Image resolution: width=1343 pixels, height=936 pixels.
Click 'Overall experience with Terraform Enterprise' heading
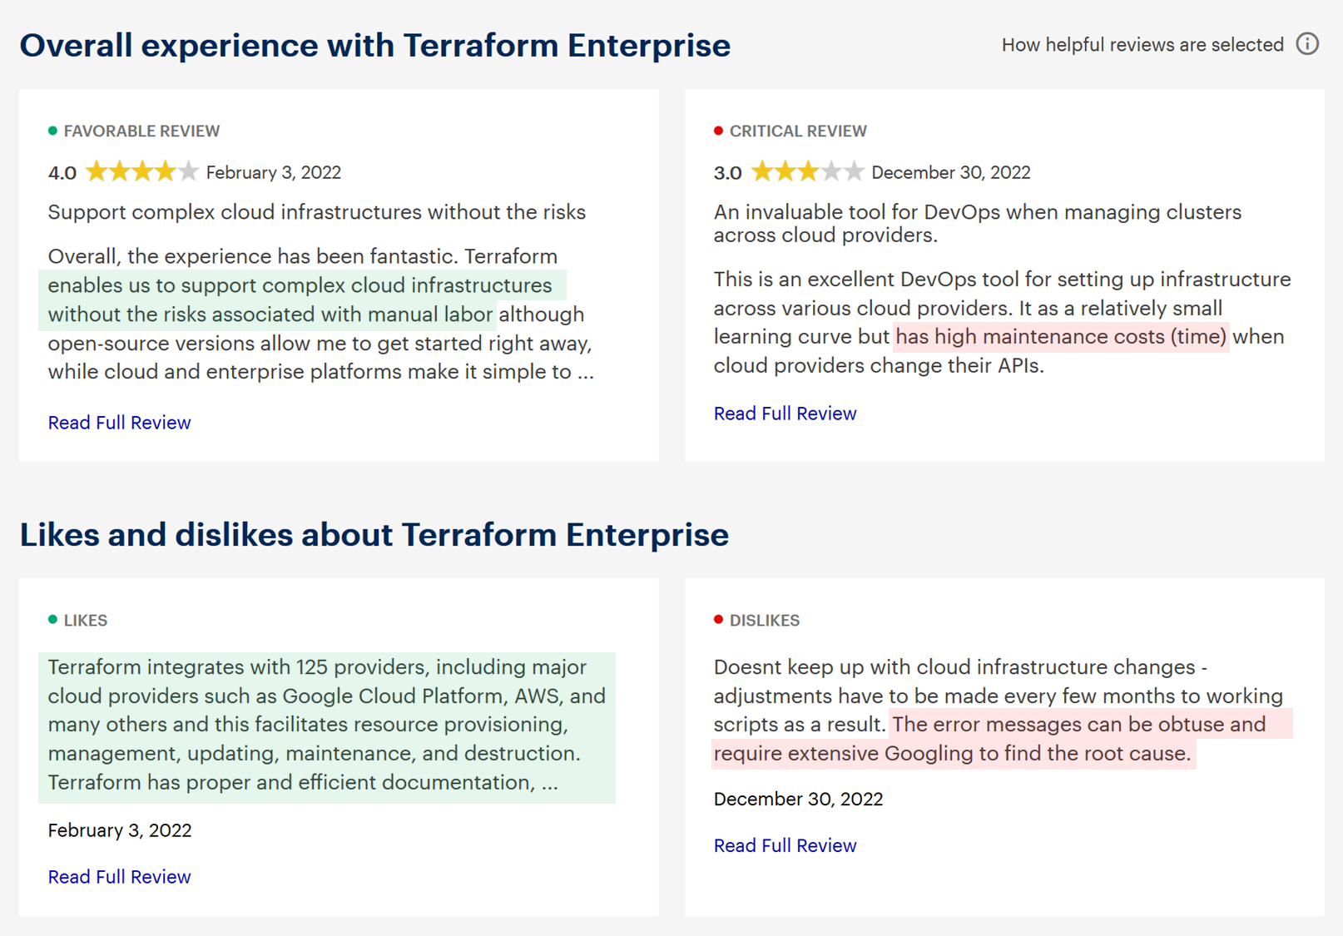point(374,45)
